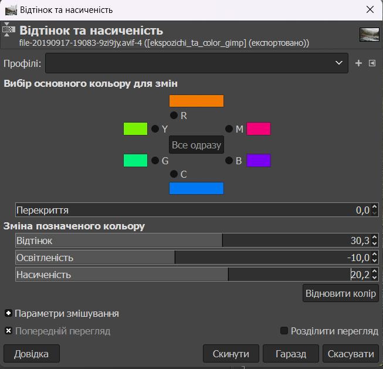The image size is (383, 369).
Task: Click the plus icon to save preset
Action: pyautogui.click(x=358, y=63)
